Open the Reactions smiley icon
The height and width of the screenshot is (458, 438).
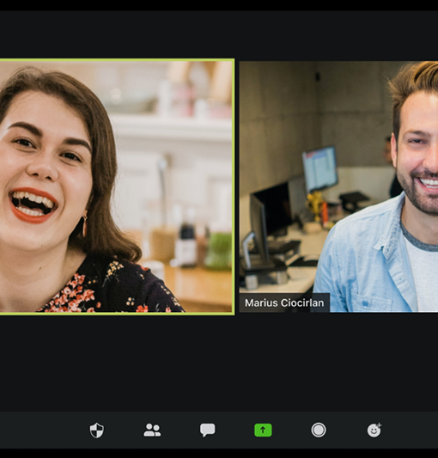tap(374, 430)
